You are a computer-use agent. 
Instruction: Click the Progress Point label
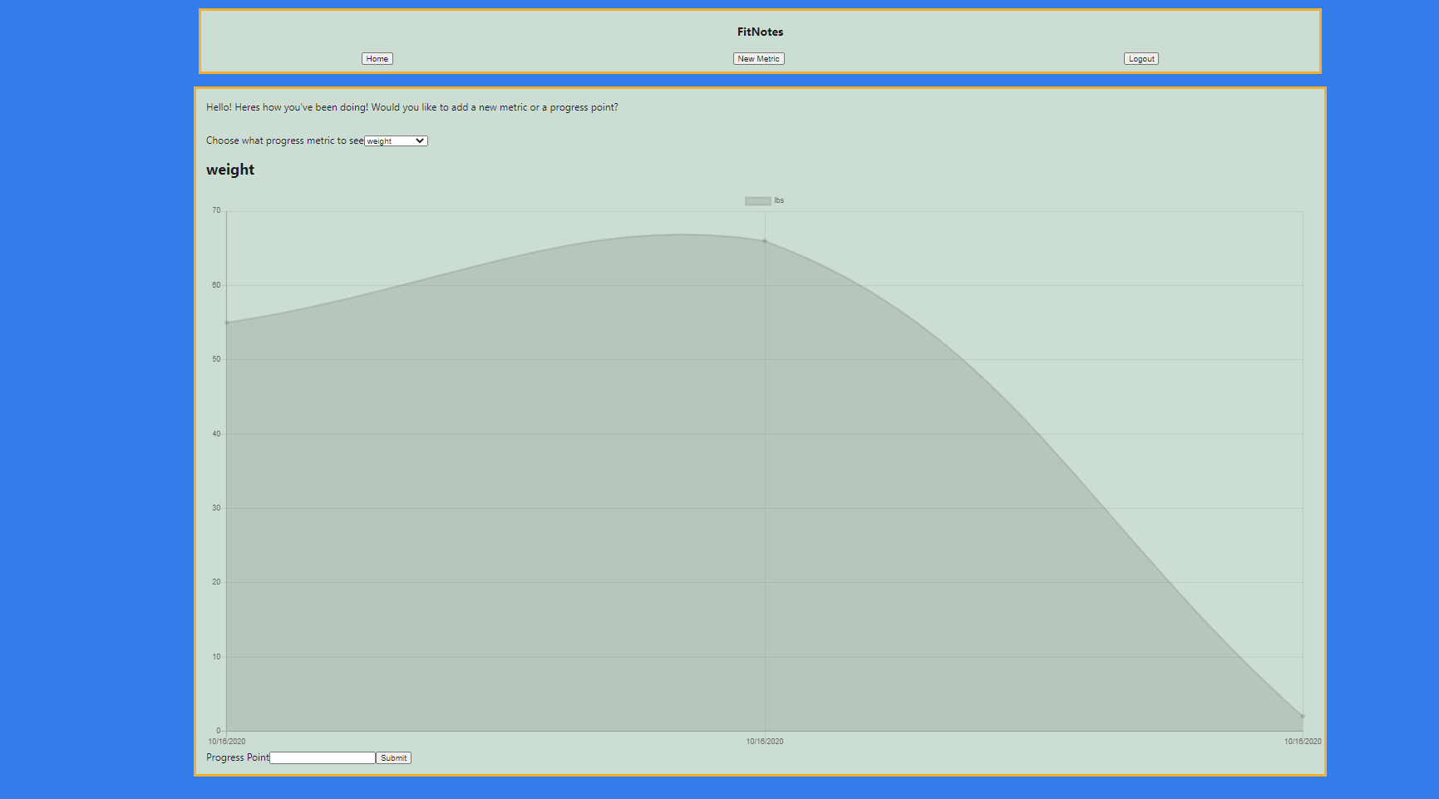(238, 757)
